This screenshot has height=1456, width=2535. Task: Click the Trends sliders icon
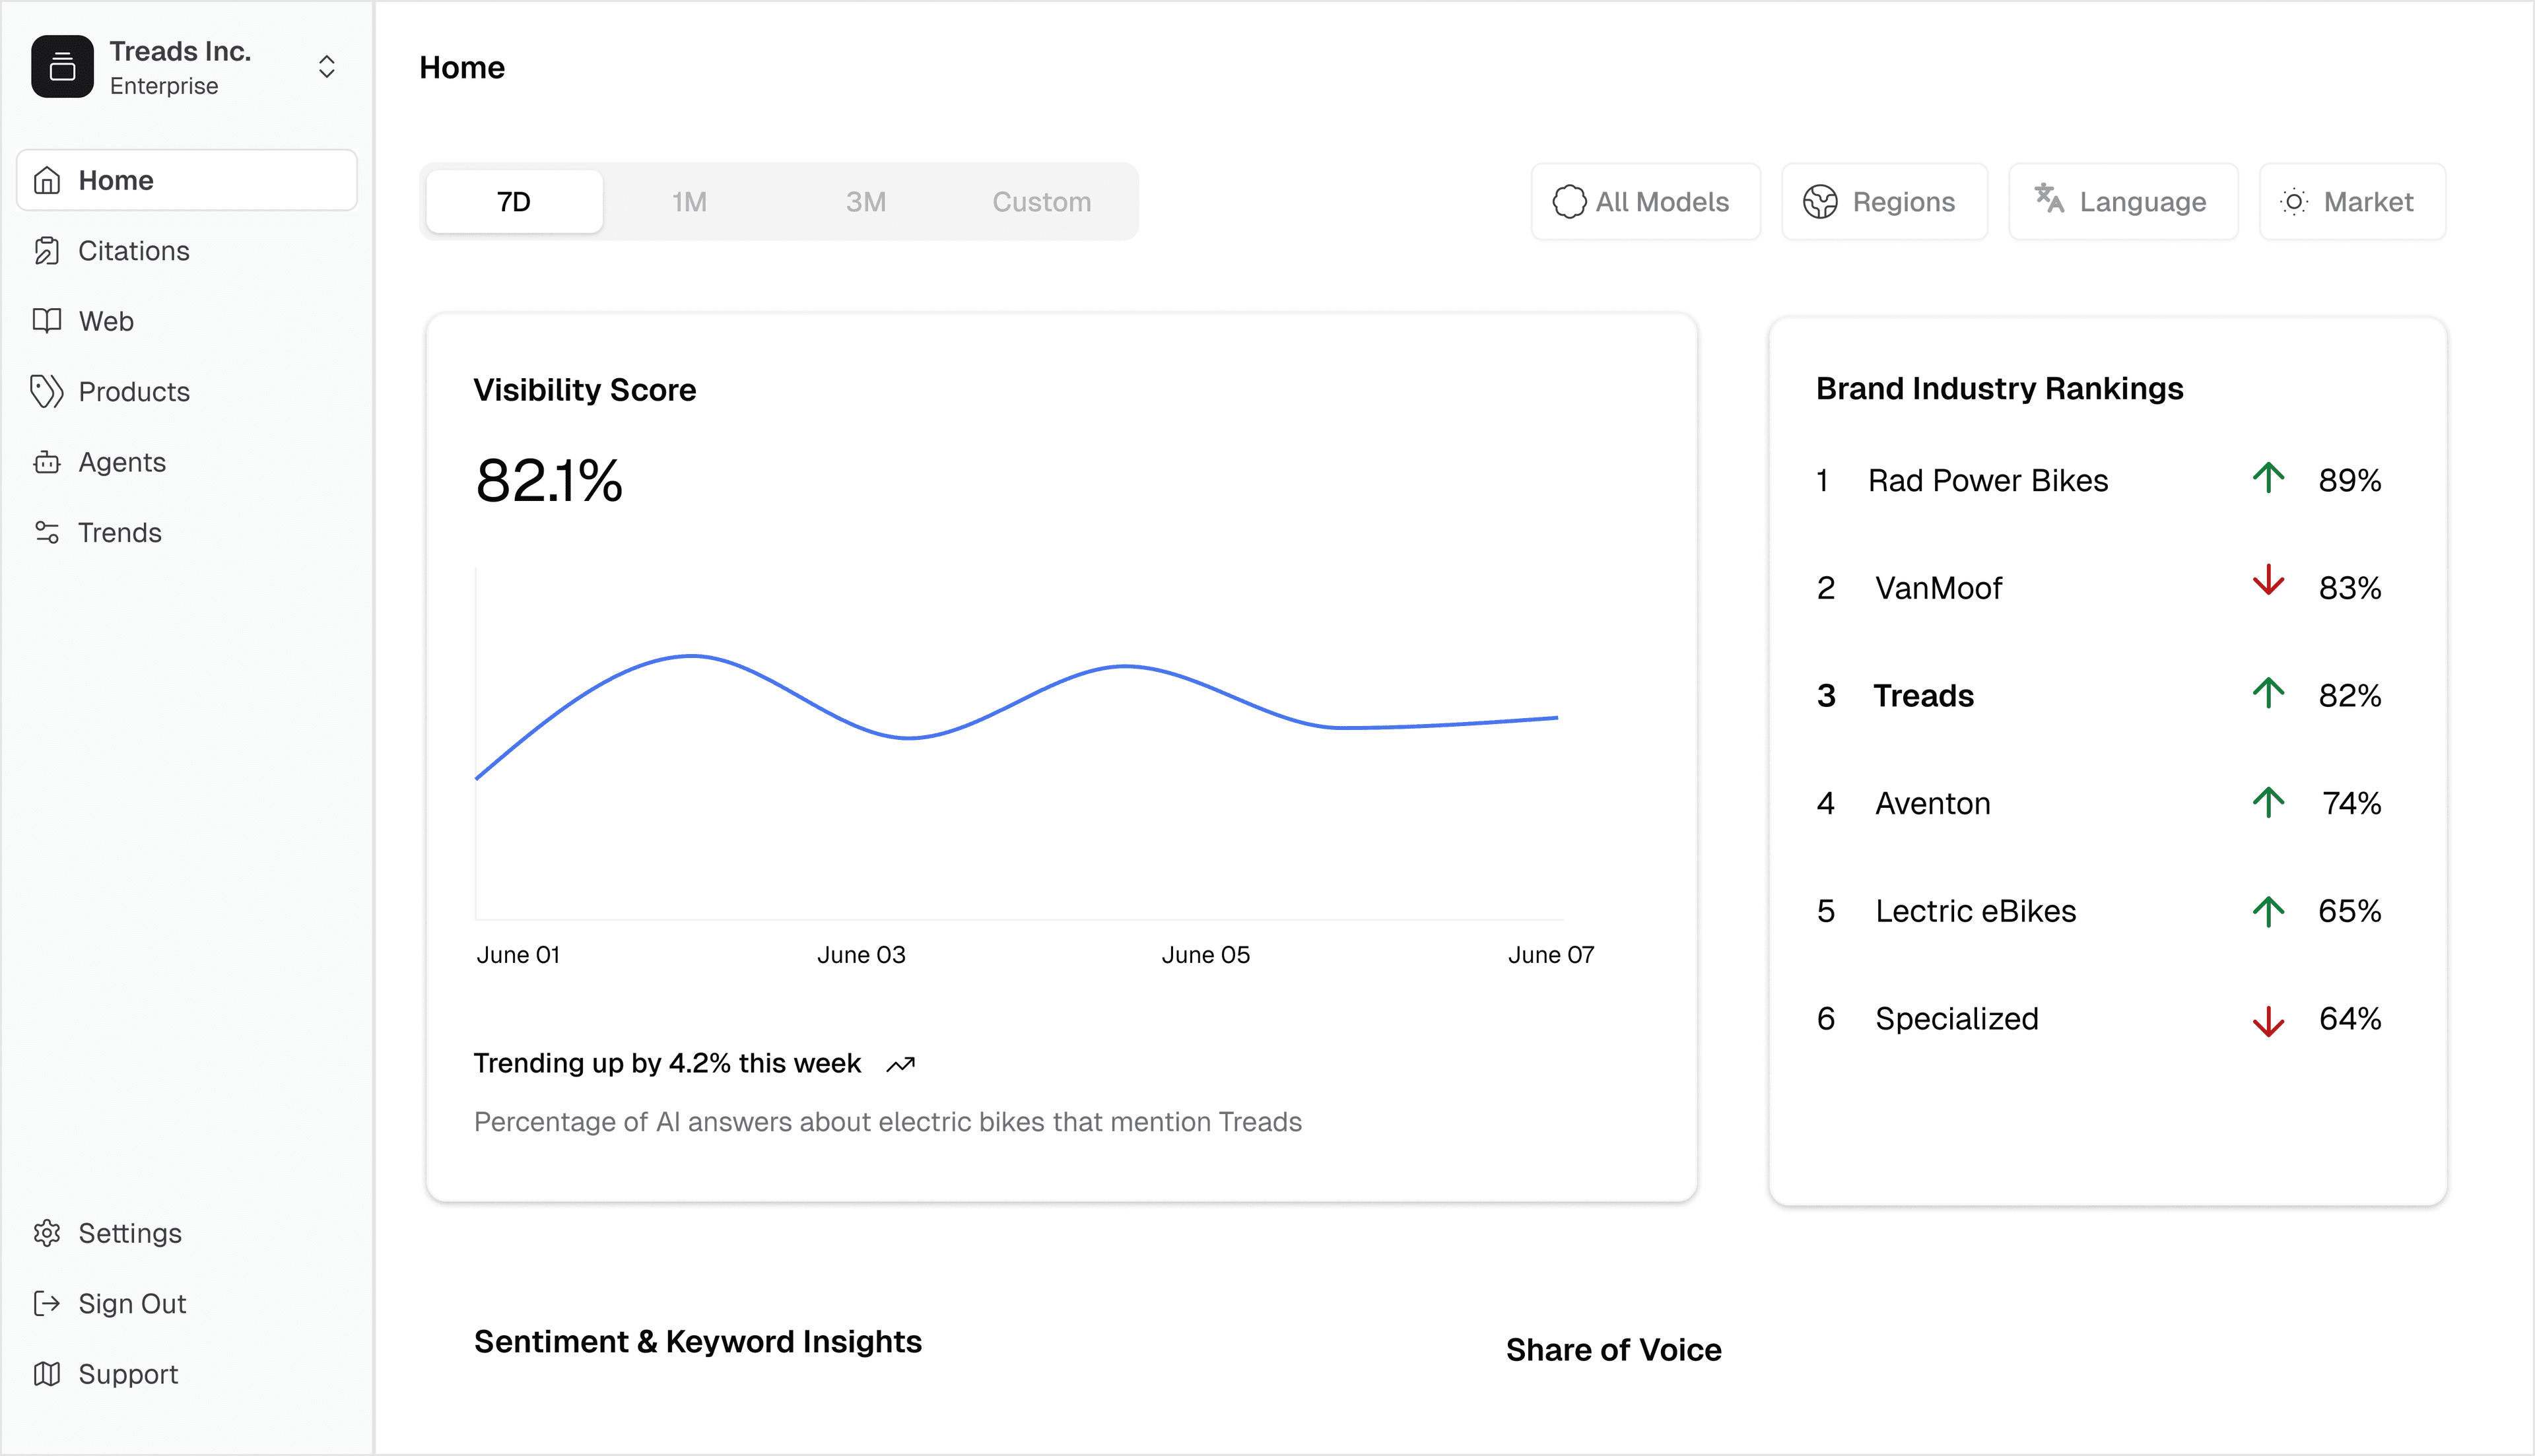click(47, 533)
